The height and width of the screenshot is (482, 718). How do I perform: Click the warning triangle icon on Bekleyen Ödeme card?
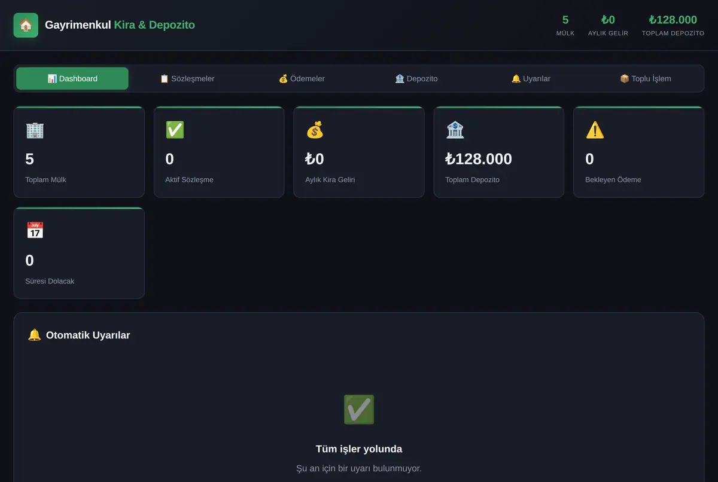[x=595, y=130]
